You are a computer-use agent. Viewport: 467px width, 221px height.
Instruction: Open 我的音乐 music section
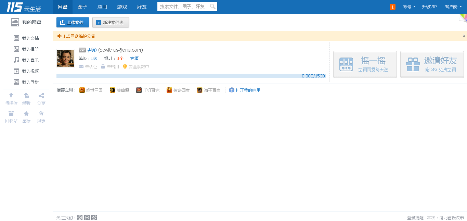[26, 60]
